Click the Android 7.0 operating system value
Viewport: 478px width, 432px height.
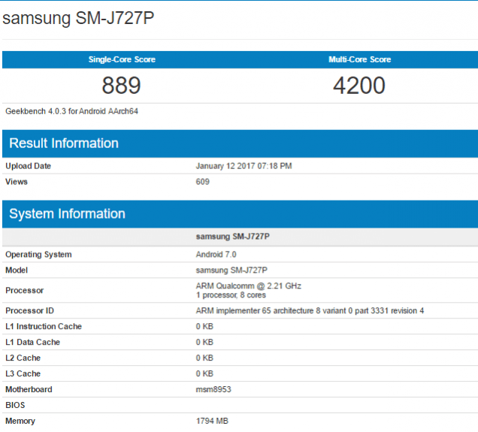tap(216, 255)
